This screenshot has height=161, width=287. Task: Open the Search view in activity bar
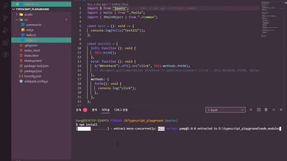click(x=6, y=6)
